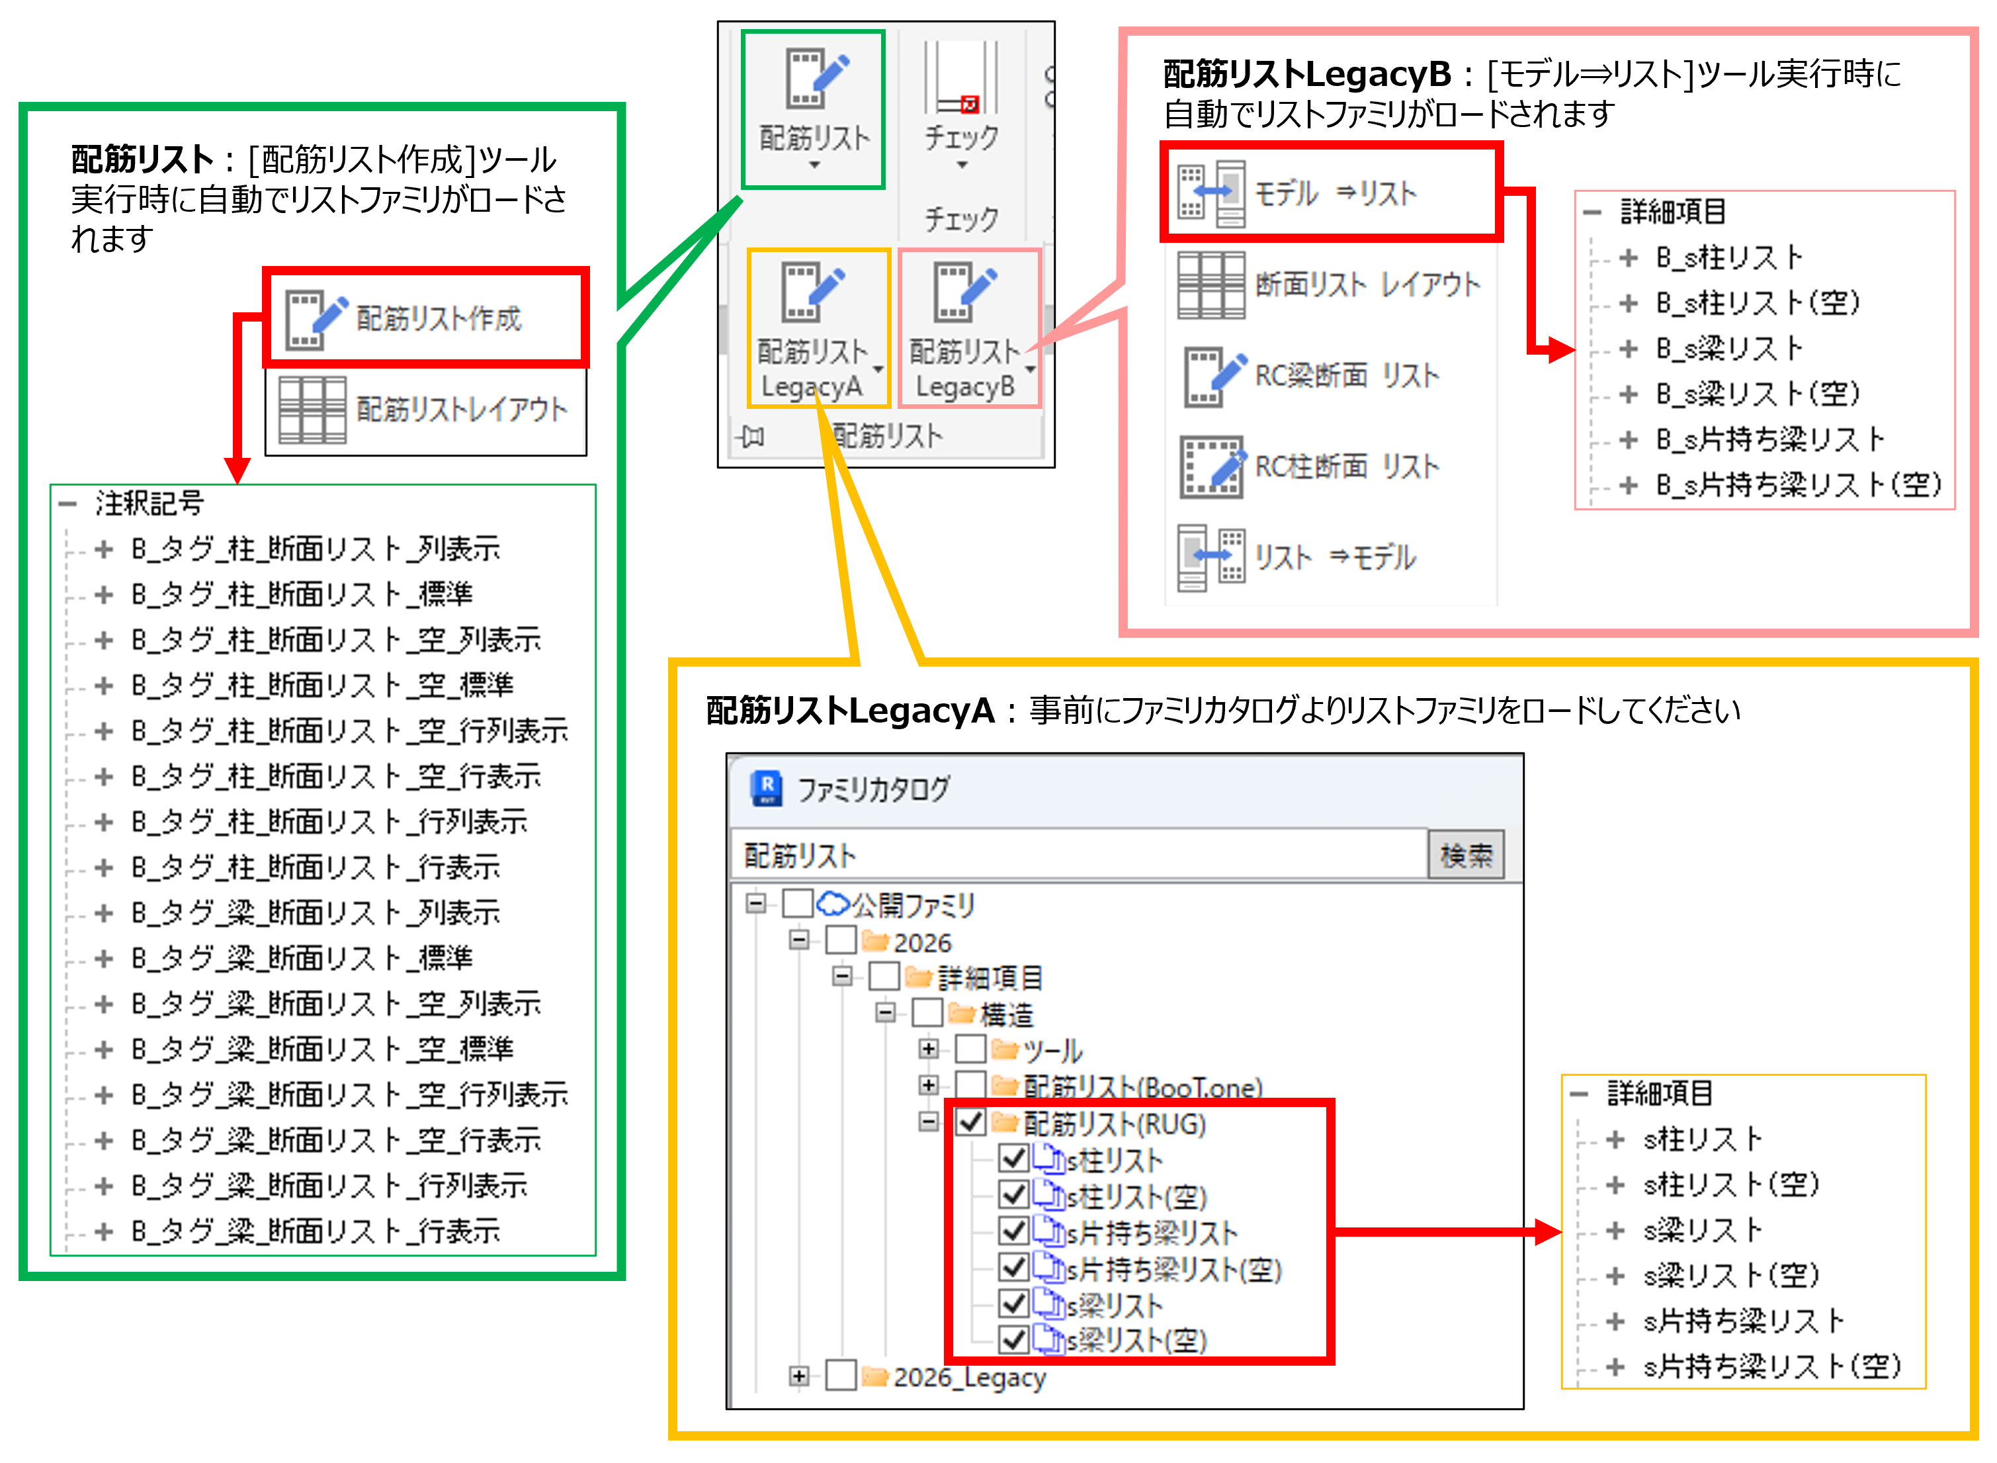This screenshot has width=1997, height=1463.
Task: Select the 配筋リスト作成 tool
Action: point(426,318)
